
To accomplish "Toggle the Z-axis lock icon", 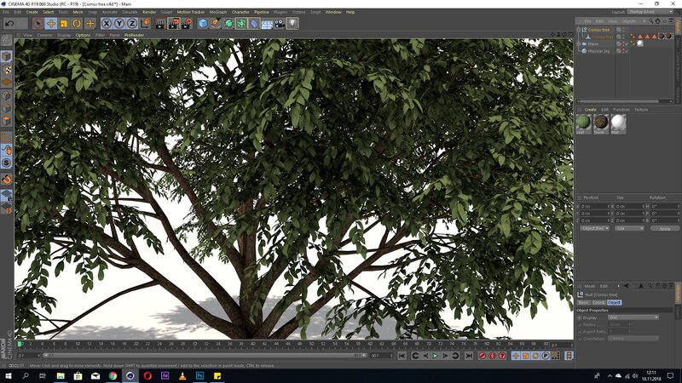I will [x=132, y=24].
